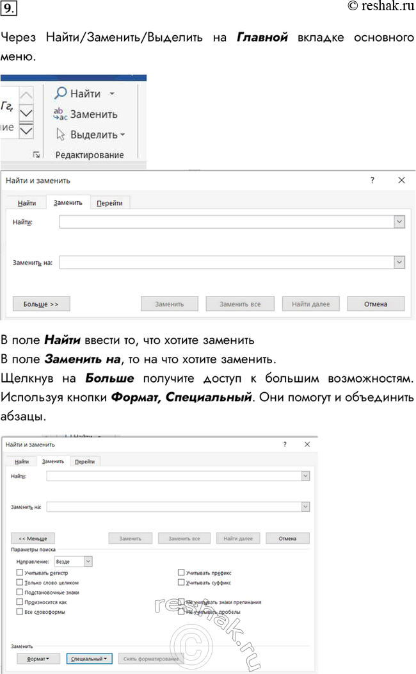
Task: Enable the Учитывать регистр checkbox
Action: [20, 573]
